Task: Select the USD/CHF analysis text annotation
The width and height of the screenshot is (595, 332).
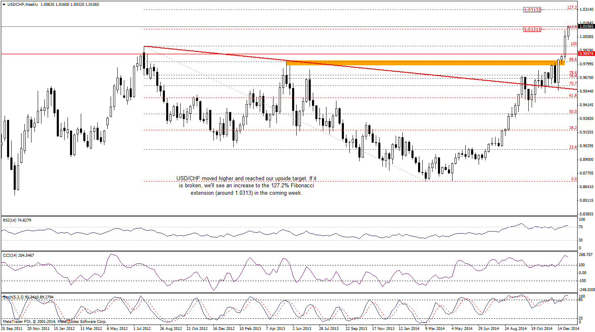Action: pyautogui.click(x=247, y=185)
